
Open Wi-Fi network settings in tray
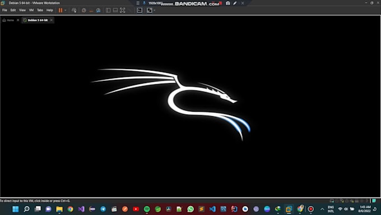click(x=340, y=209)
